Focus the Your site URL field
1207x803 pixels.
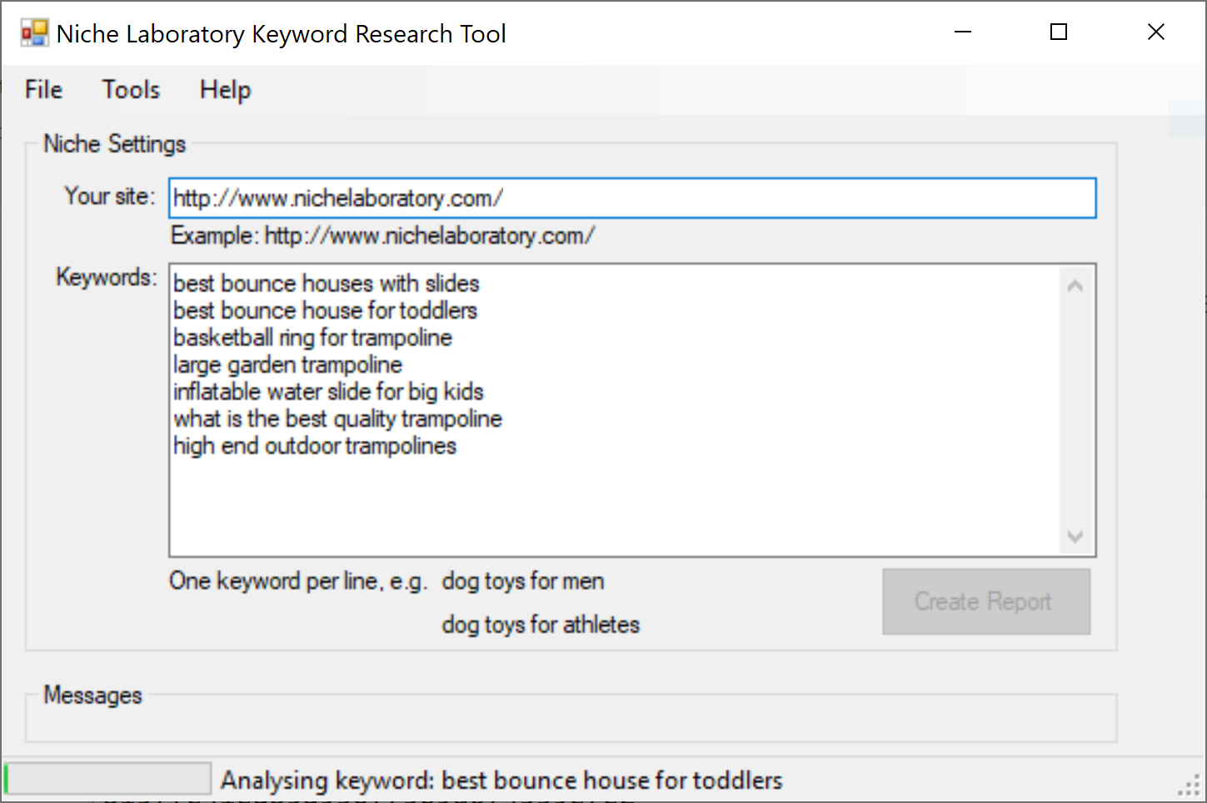click(632, 198)
